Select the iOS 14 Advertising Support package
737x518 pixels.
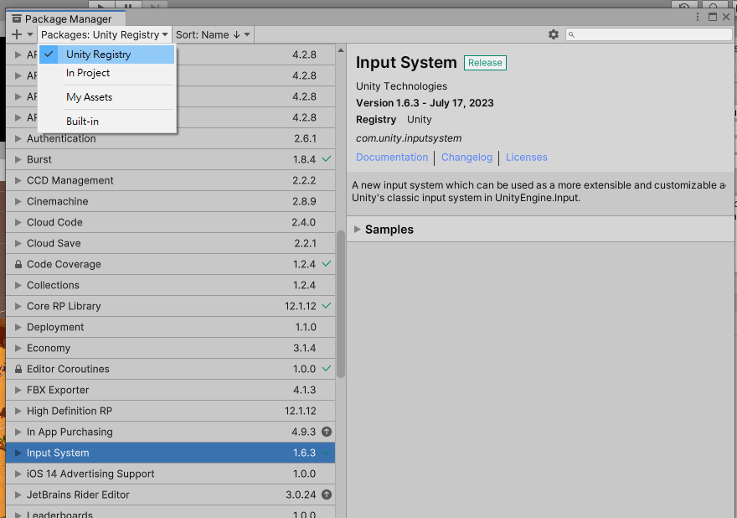[170, 474]
